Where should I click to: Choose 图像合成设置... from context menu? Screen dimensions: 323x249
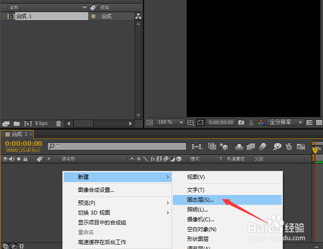(x=118, y=190)
